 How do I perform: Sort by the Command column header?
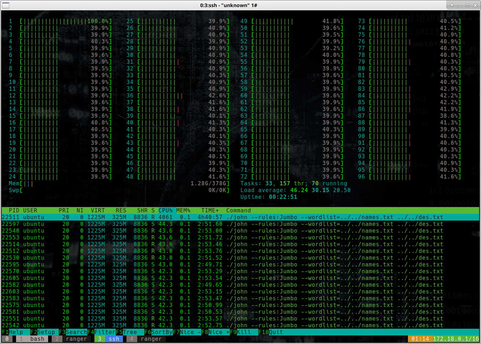[x=239, y=211]
